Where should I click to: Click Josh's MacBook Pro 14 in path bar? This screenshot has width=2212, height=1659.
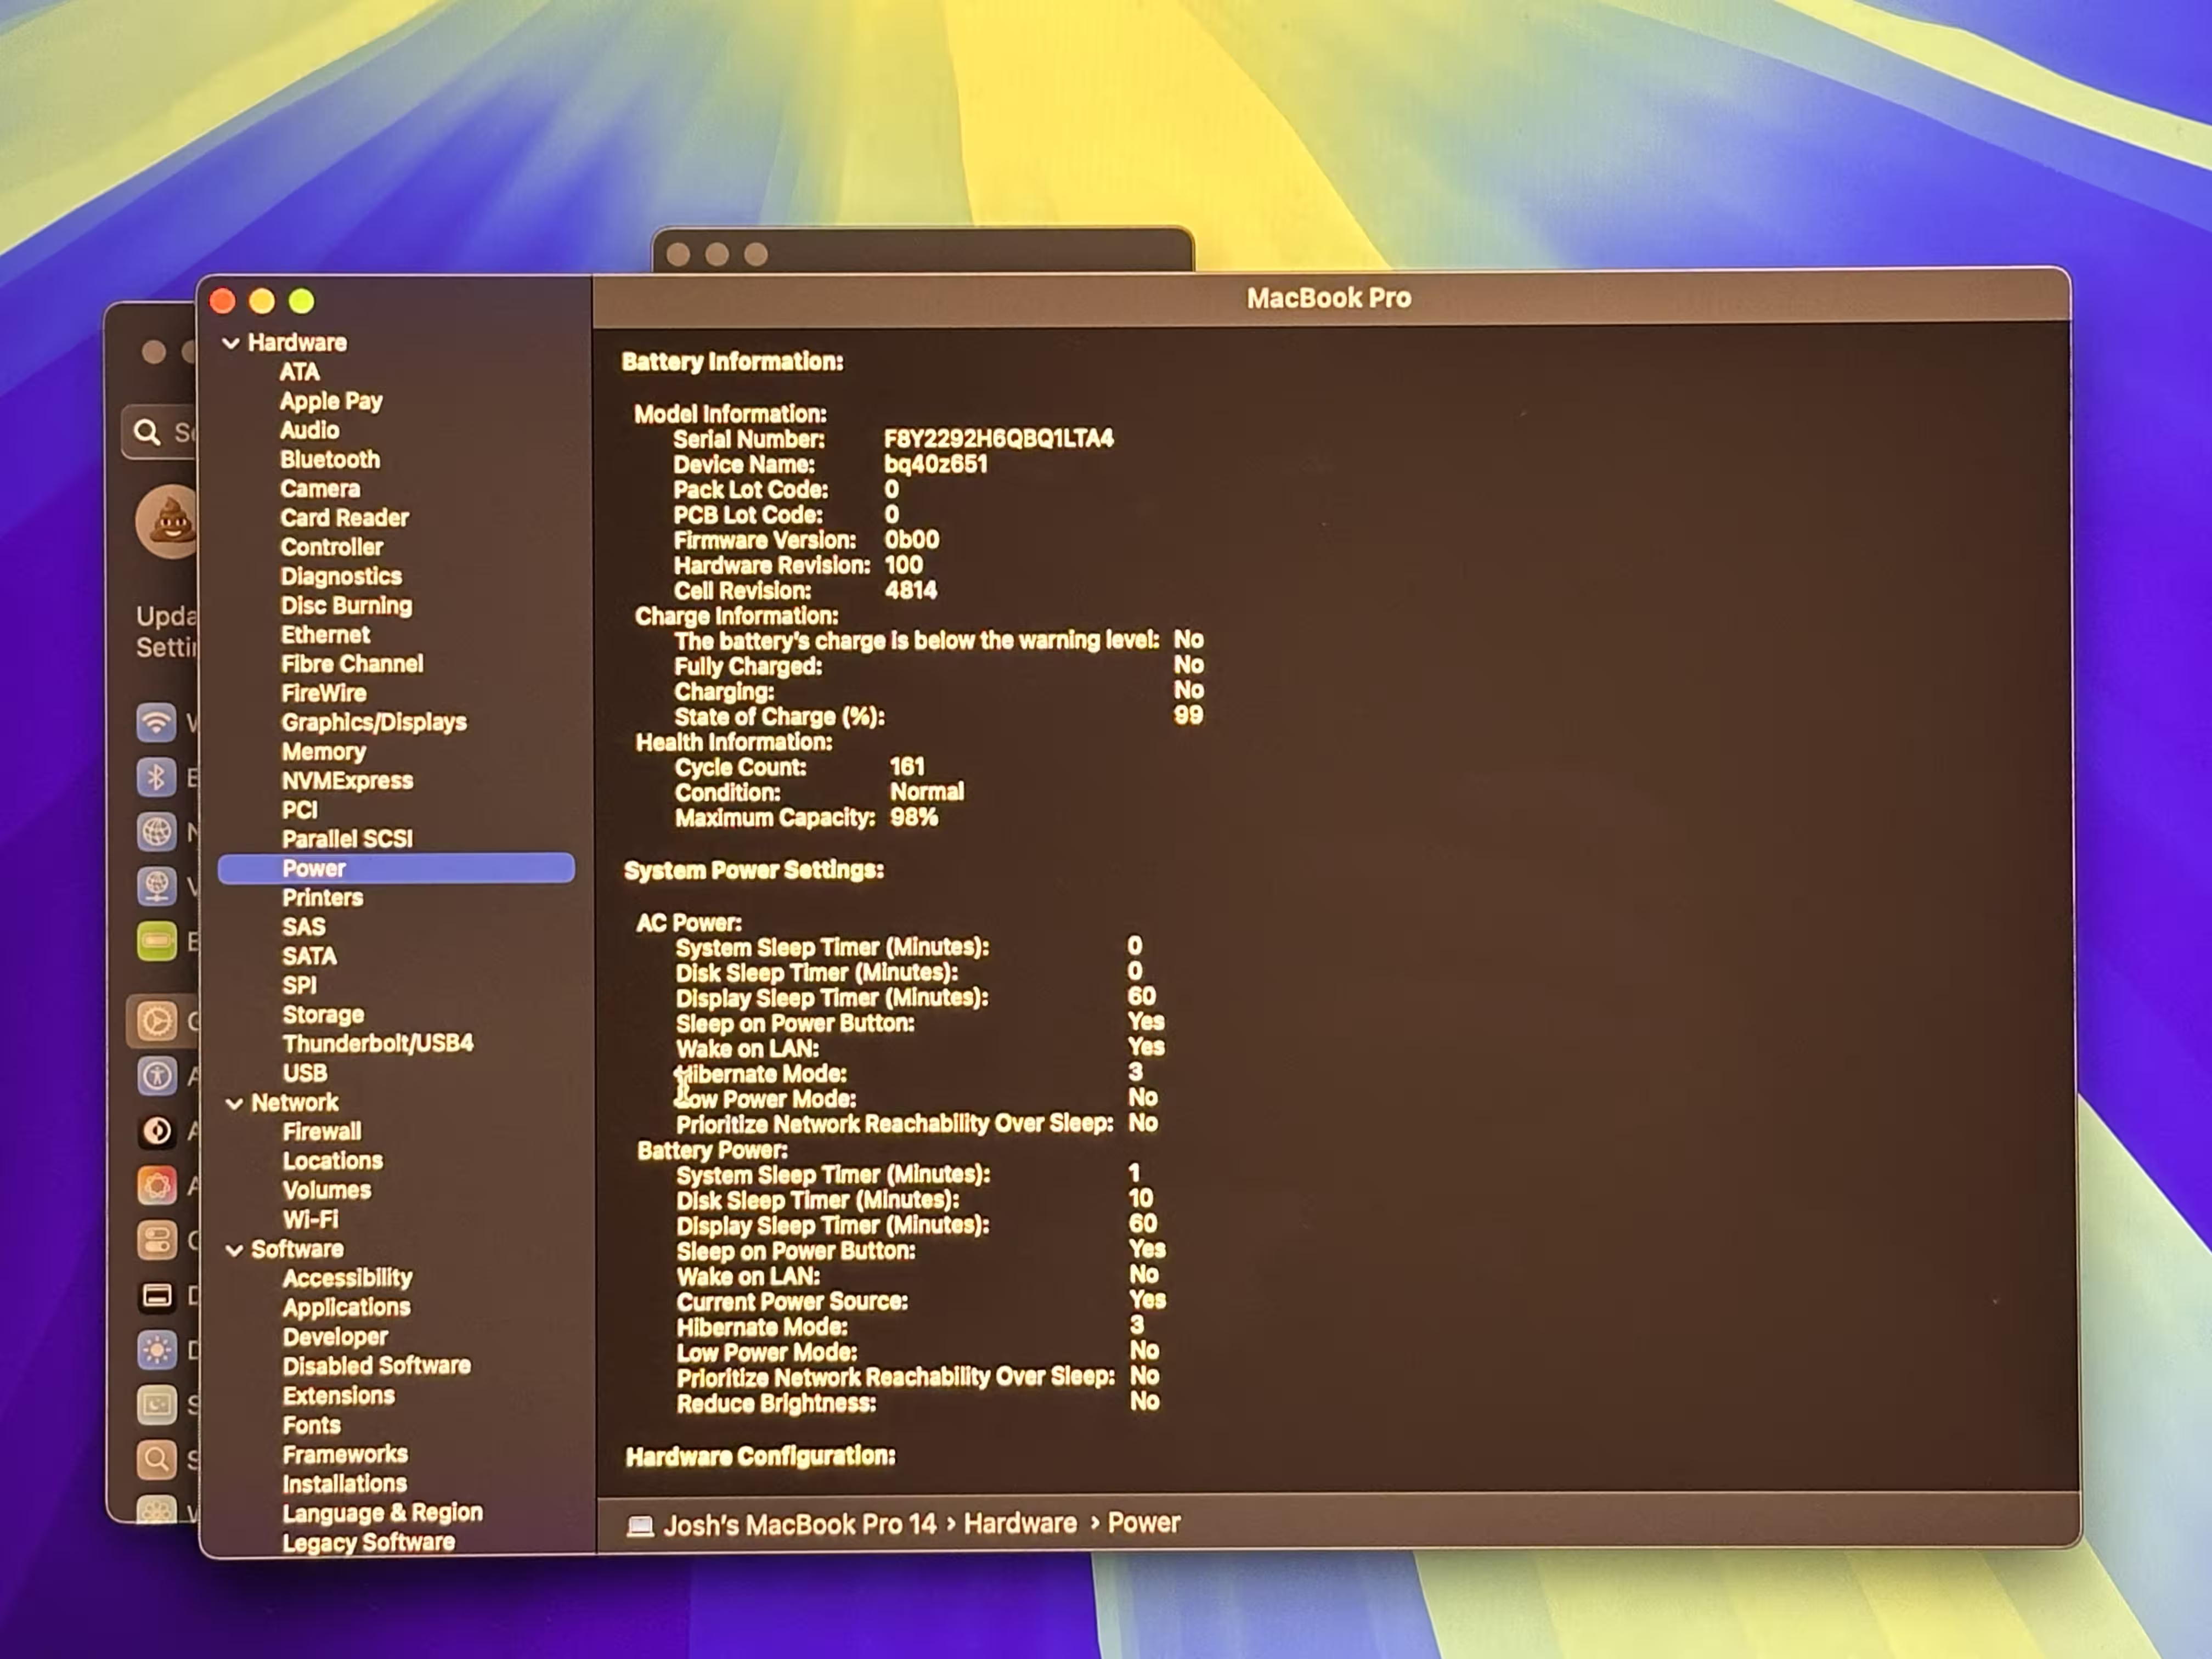pos(800,1525)
